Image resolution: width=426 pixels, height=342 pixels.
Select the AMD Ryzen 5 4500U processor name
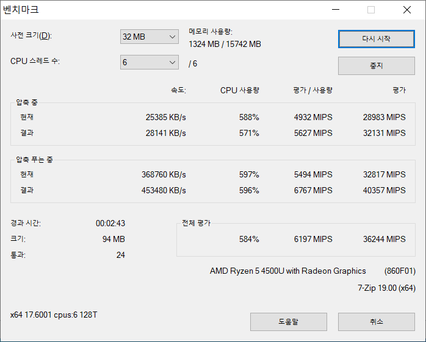click(287, 271)
